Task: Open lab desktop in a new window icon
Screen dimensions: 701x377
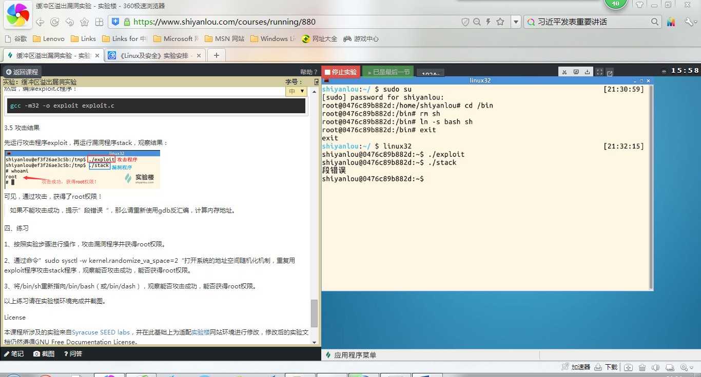Action: click(x=610, y=73)
